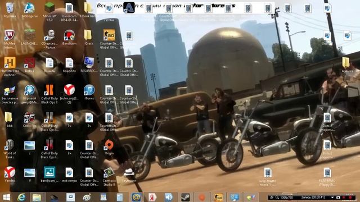Click the speaker icon in the taskbar
360x202 pixels.
click(x=169, y=197)
